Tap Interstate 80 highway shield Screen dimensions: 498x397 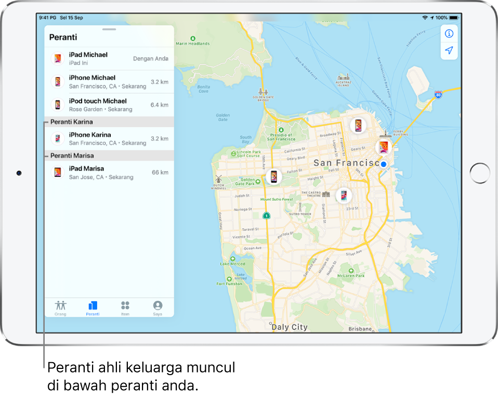tap(438, 95)
